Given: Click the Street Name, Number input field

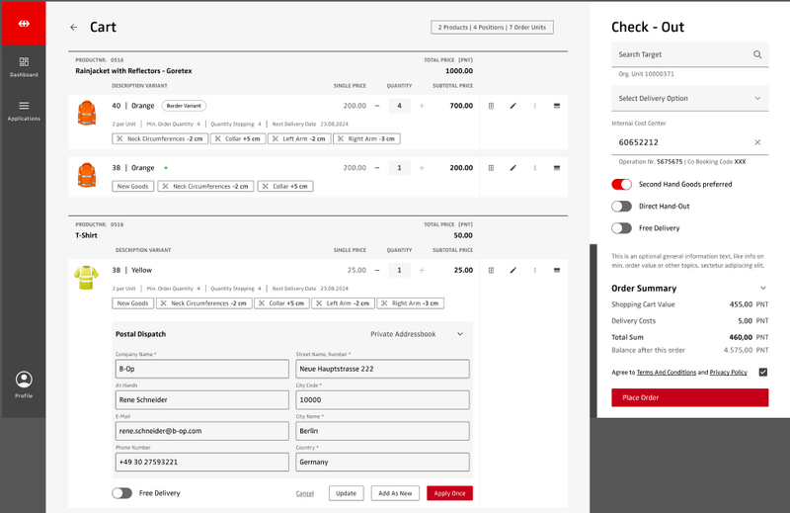Looking at the screenshot, I should pos(382,369).
